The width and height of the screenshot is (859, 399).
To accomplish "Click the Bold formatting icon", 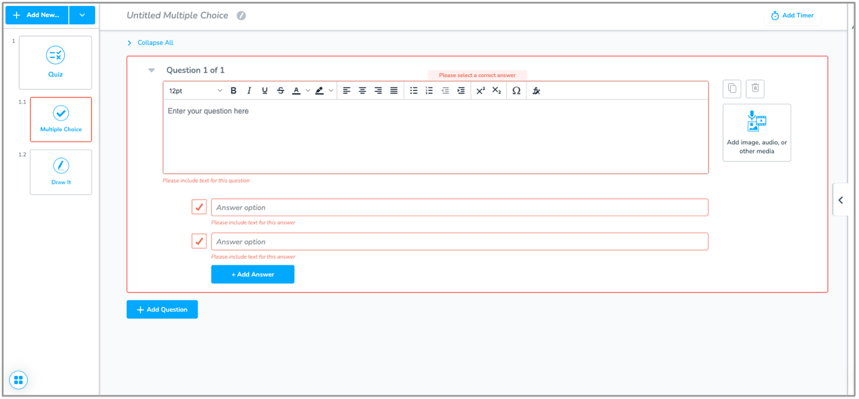I will [234, 91].
